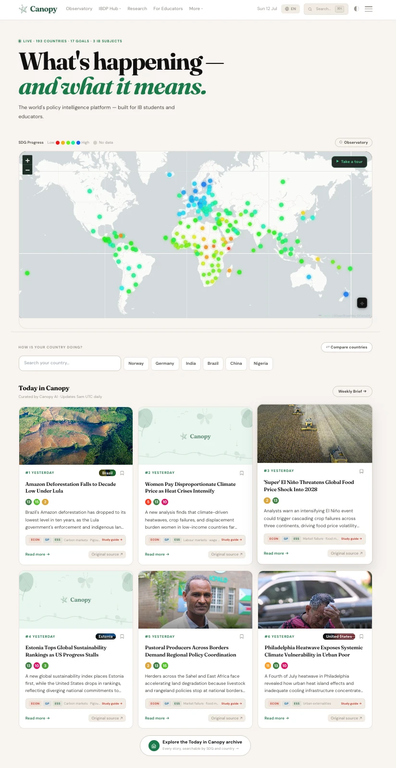Focus the Search your country field
The height and width of the screenshot is (768, 396).
click(x=70, y=363)
